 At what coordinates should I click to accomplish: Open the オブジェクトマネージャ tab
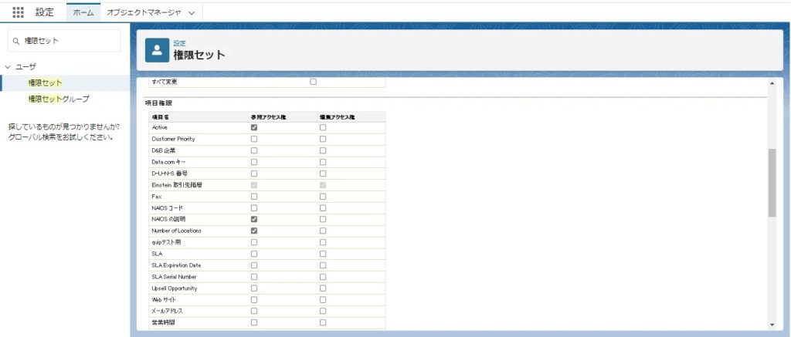144,13
